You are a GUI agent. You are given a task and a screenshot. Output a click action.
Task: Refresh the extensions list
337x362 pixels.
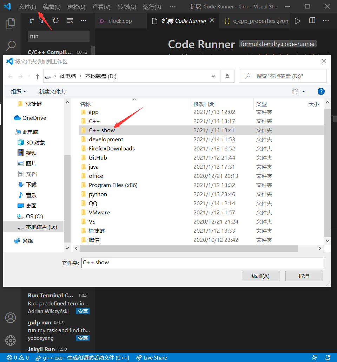56,20
